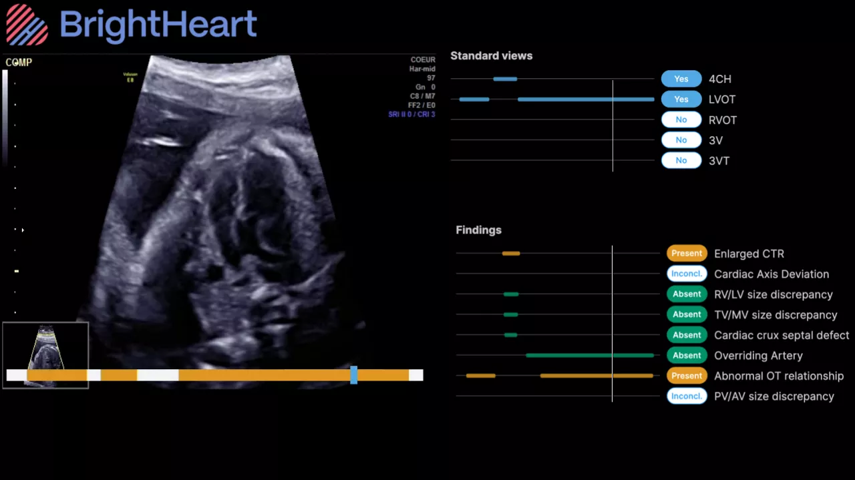The height and width of the screenshot is (480, 855).
Task: Click the Overriding Artery green timeline segment
Action: (590, 355)
